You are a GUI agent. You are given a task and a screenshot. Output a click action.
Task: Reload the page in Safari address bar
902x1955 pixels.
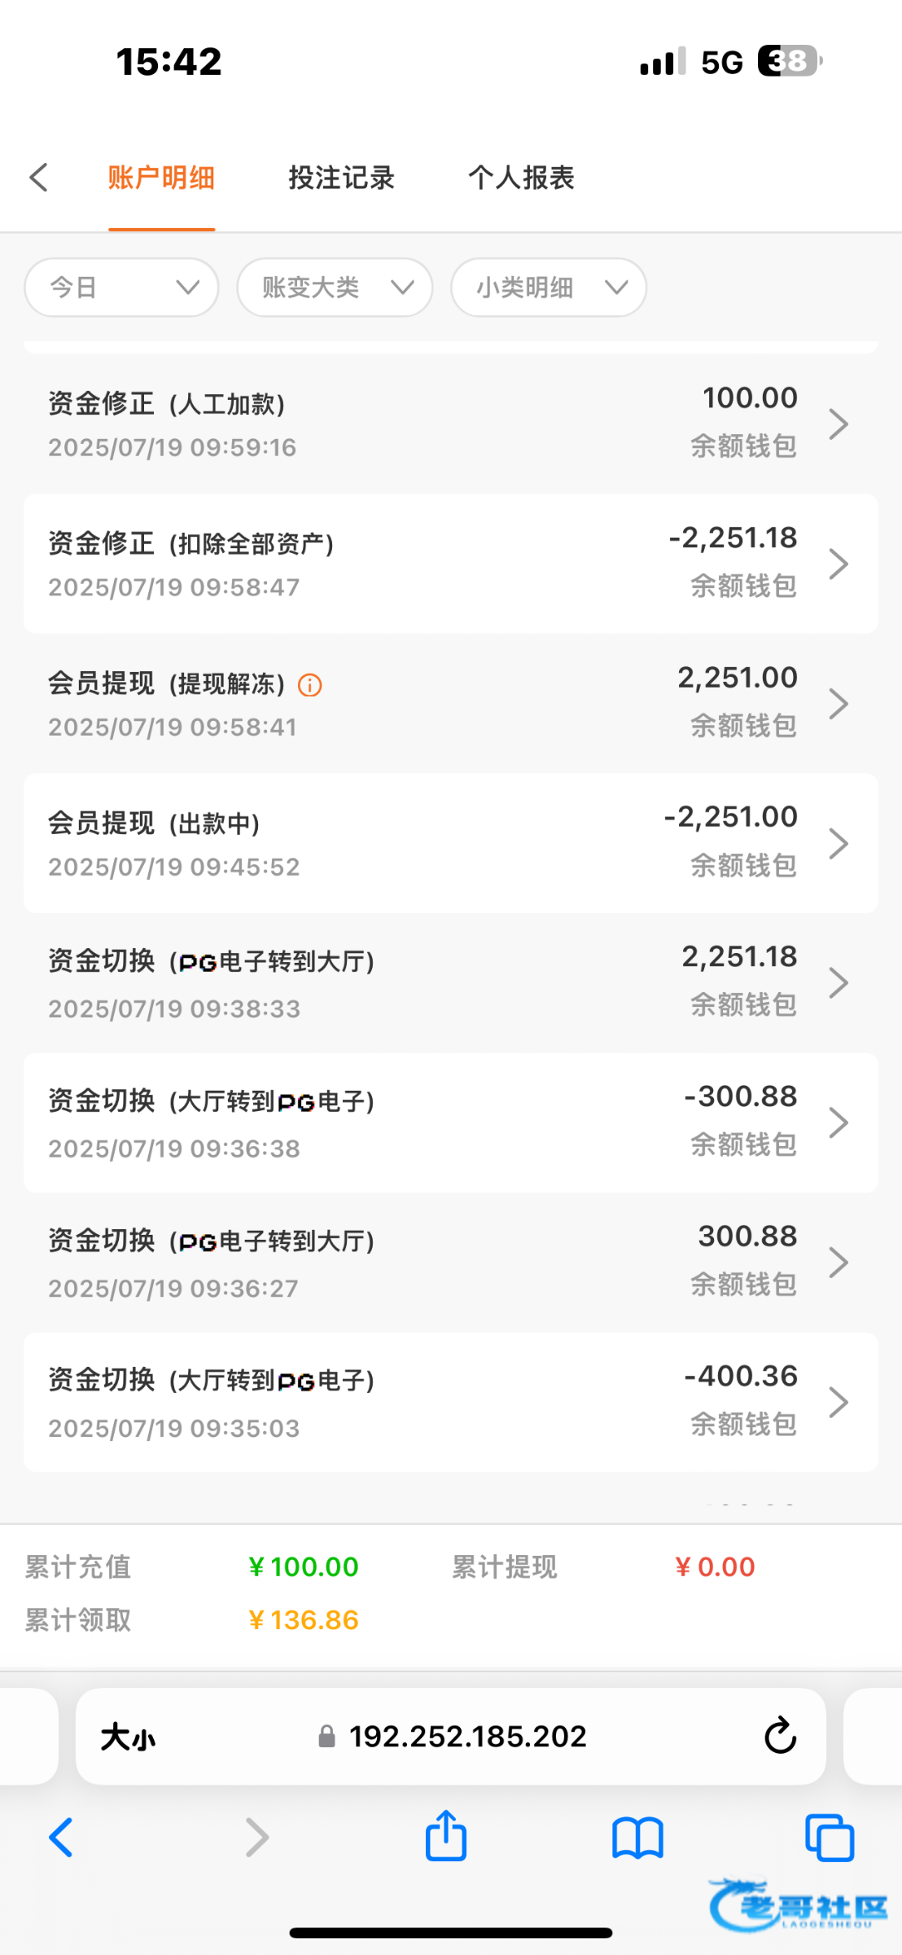point(780,1736)
